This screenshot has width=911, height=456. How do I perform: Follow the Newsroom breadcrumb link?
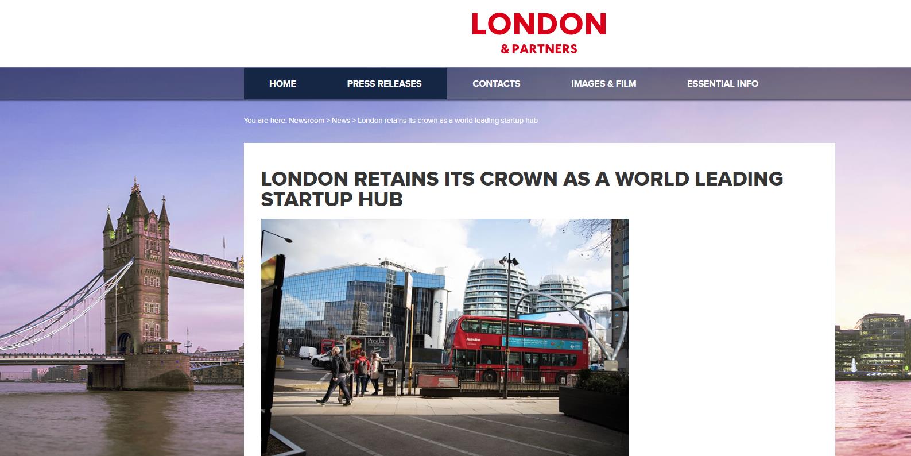pyautogui.click(x=307, y=121)
